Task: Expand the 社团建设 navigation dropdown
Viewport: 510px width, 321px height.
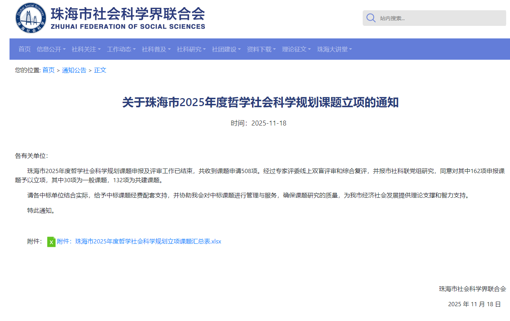Action: [226, 49]
